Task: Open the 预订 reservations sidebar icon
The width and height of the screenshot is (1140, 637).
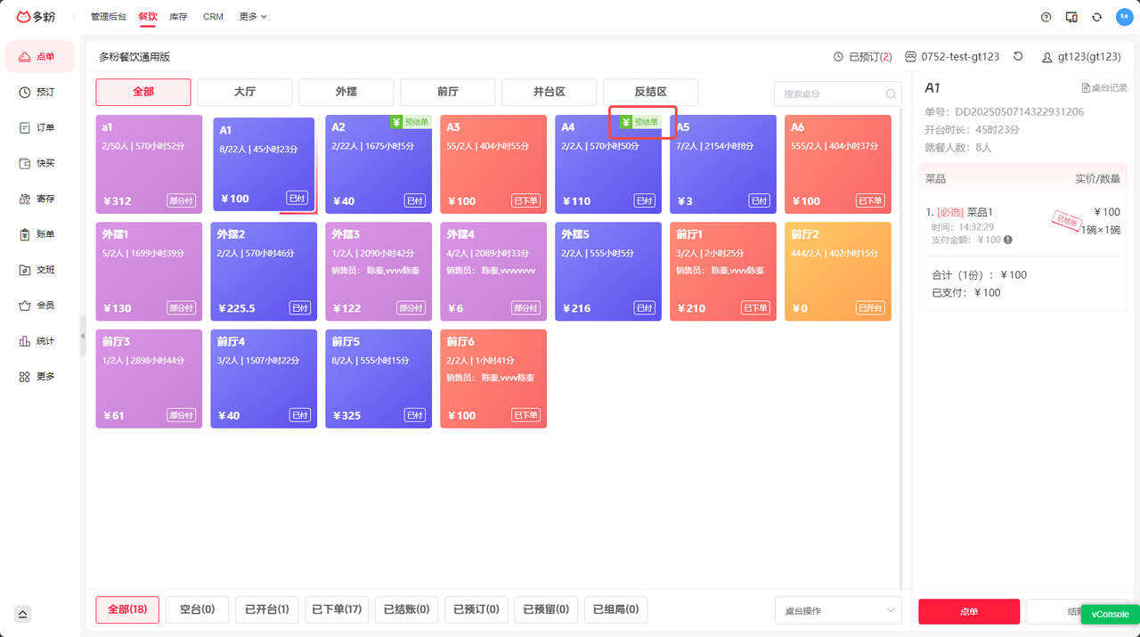Action: click(37, 92)
